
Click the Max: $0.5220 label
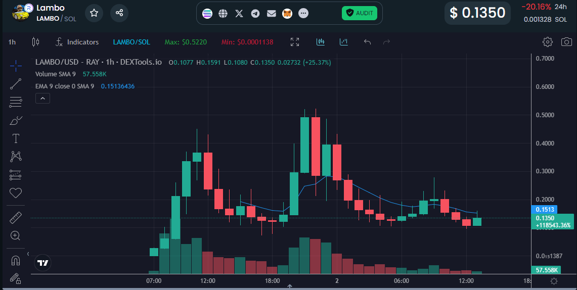(186, 42)
